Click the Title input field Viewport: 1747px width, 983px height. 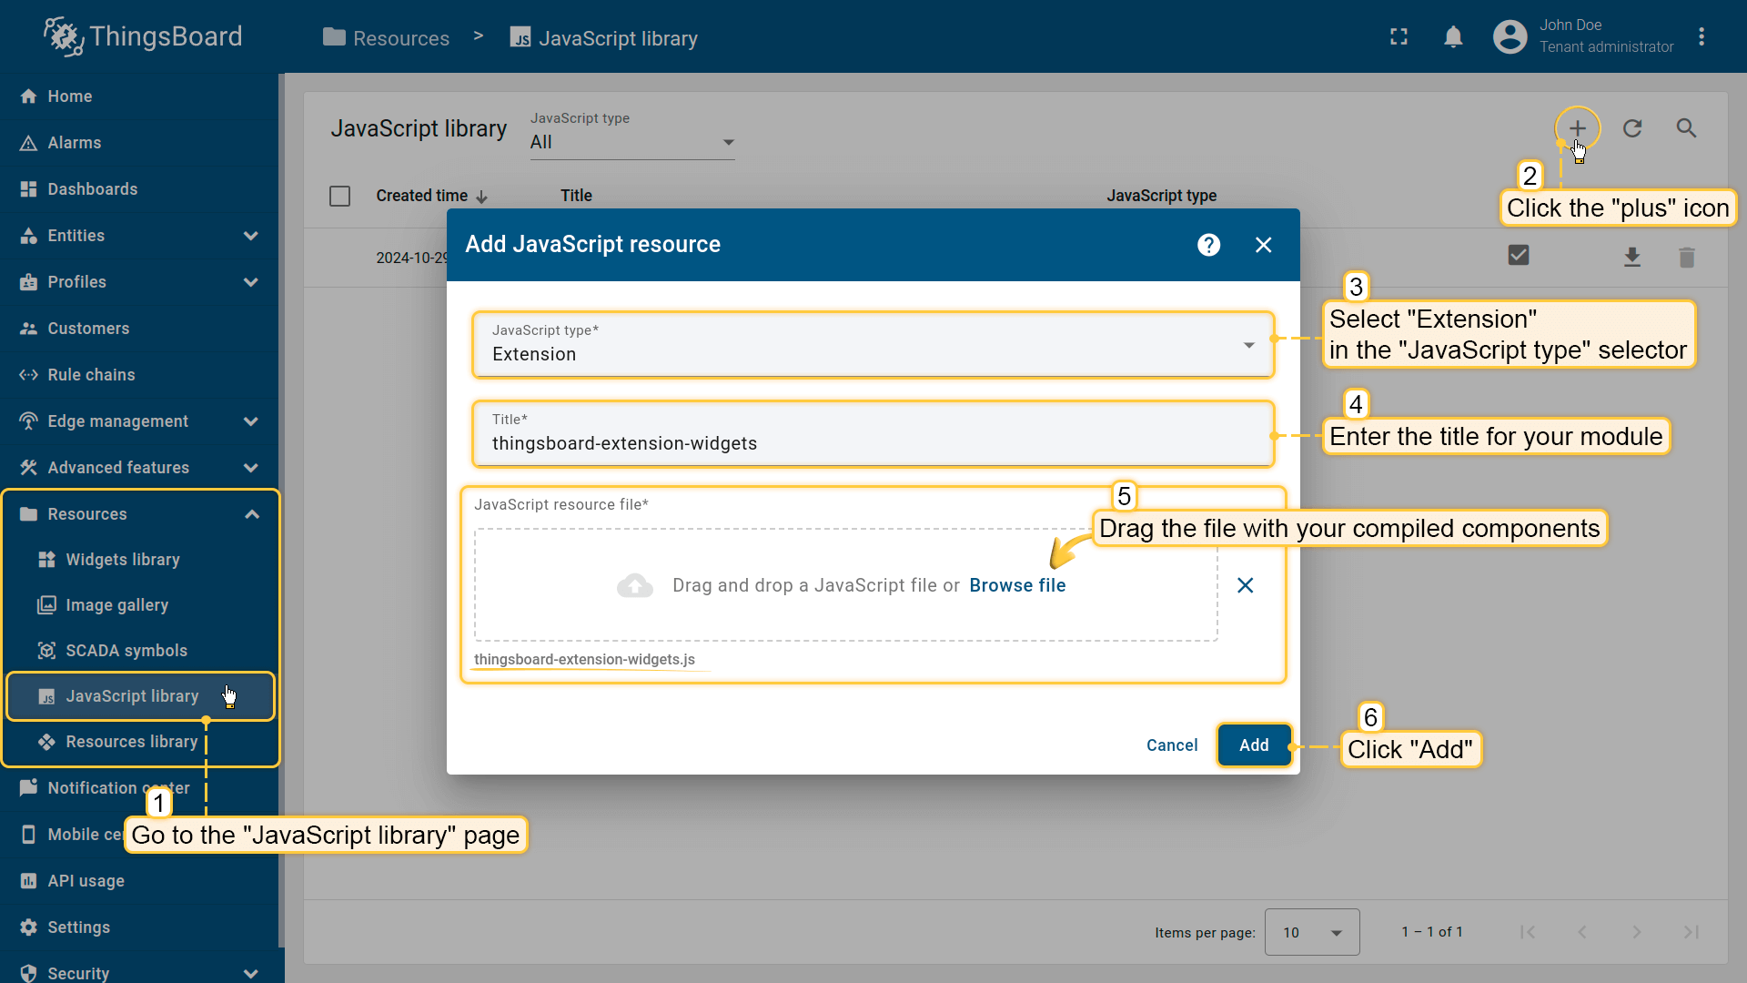click(x=872, y=443)
